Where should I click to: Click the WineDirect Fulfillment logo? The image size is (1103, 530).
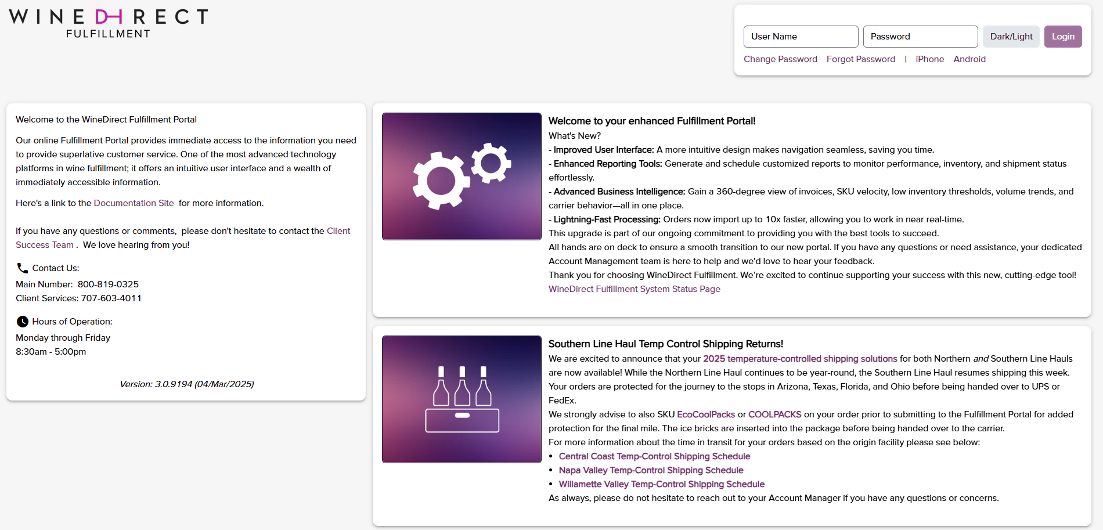(109, 23)
